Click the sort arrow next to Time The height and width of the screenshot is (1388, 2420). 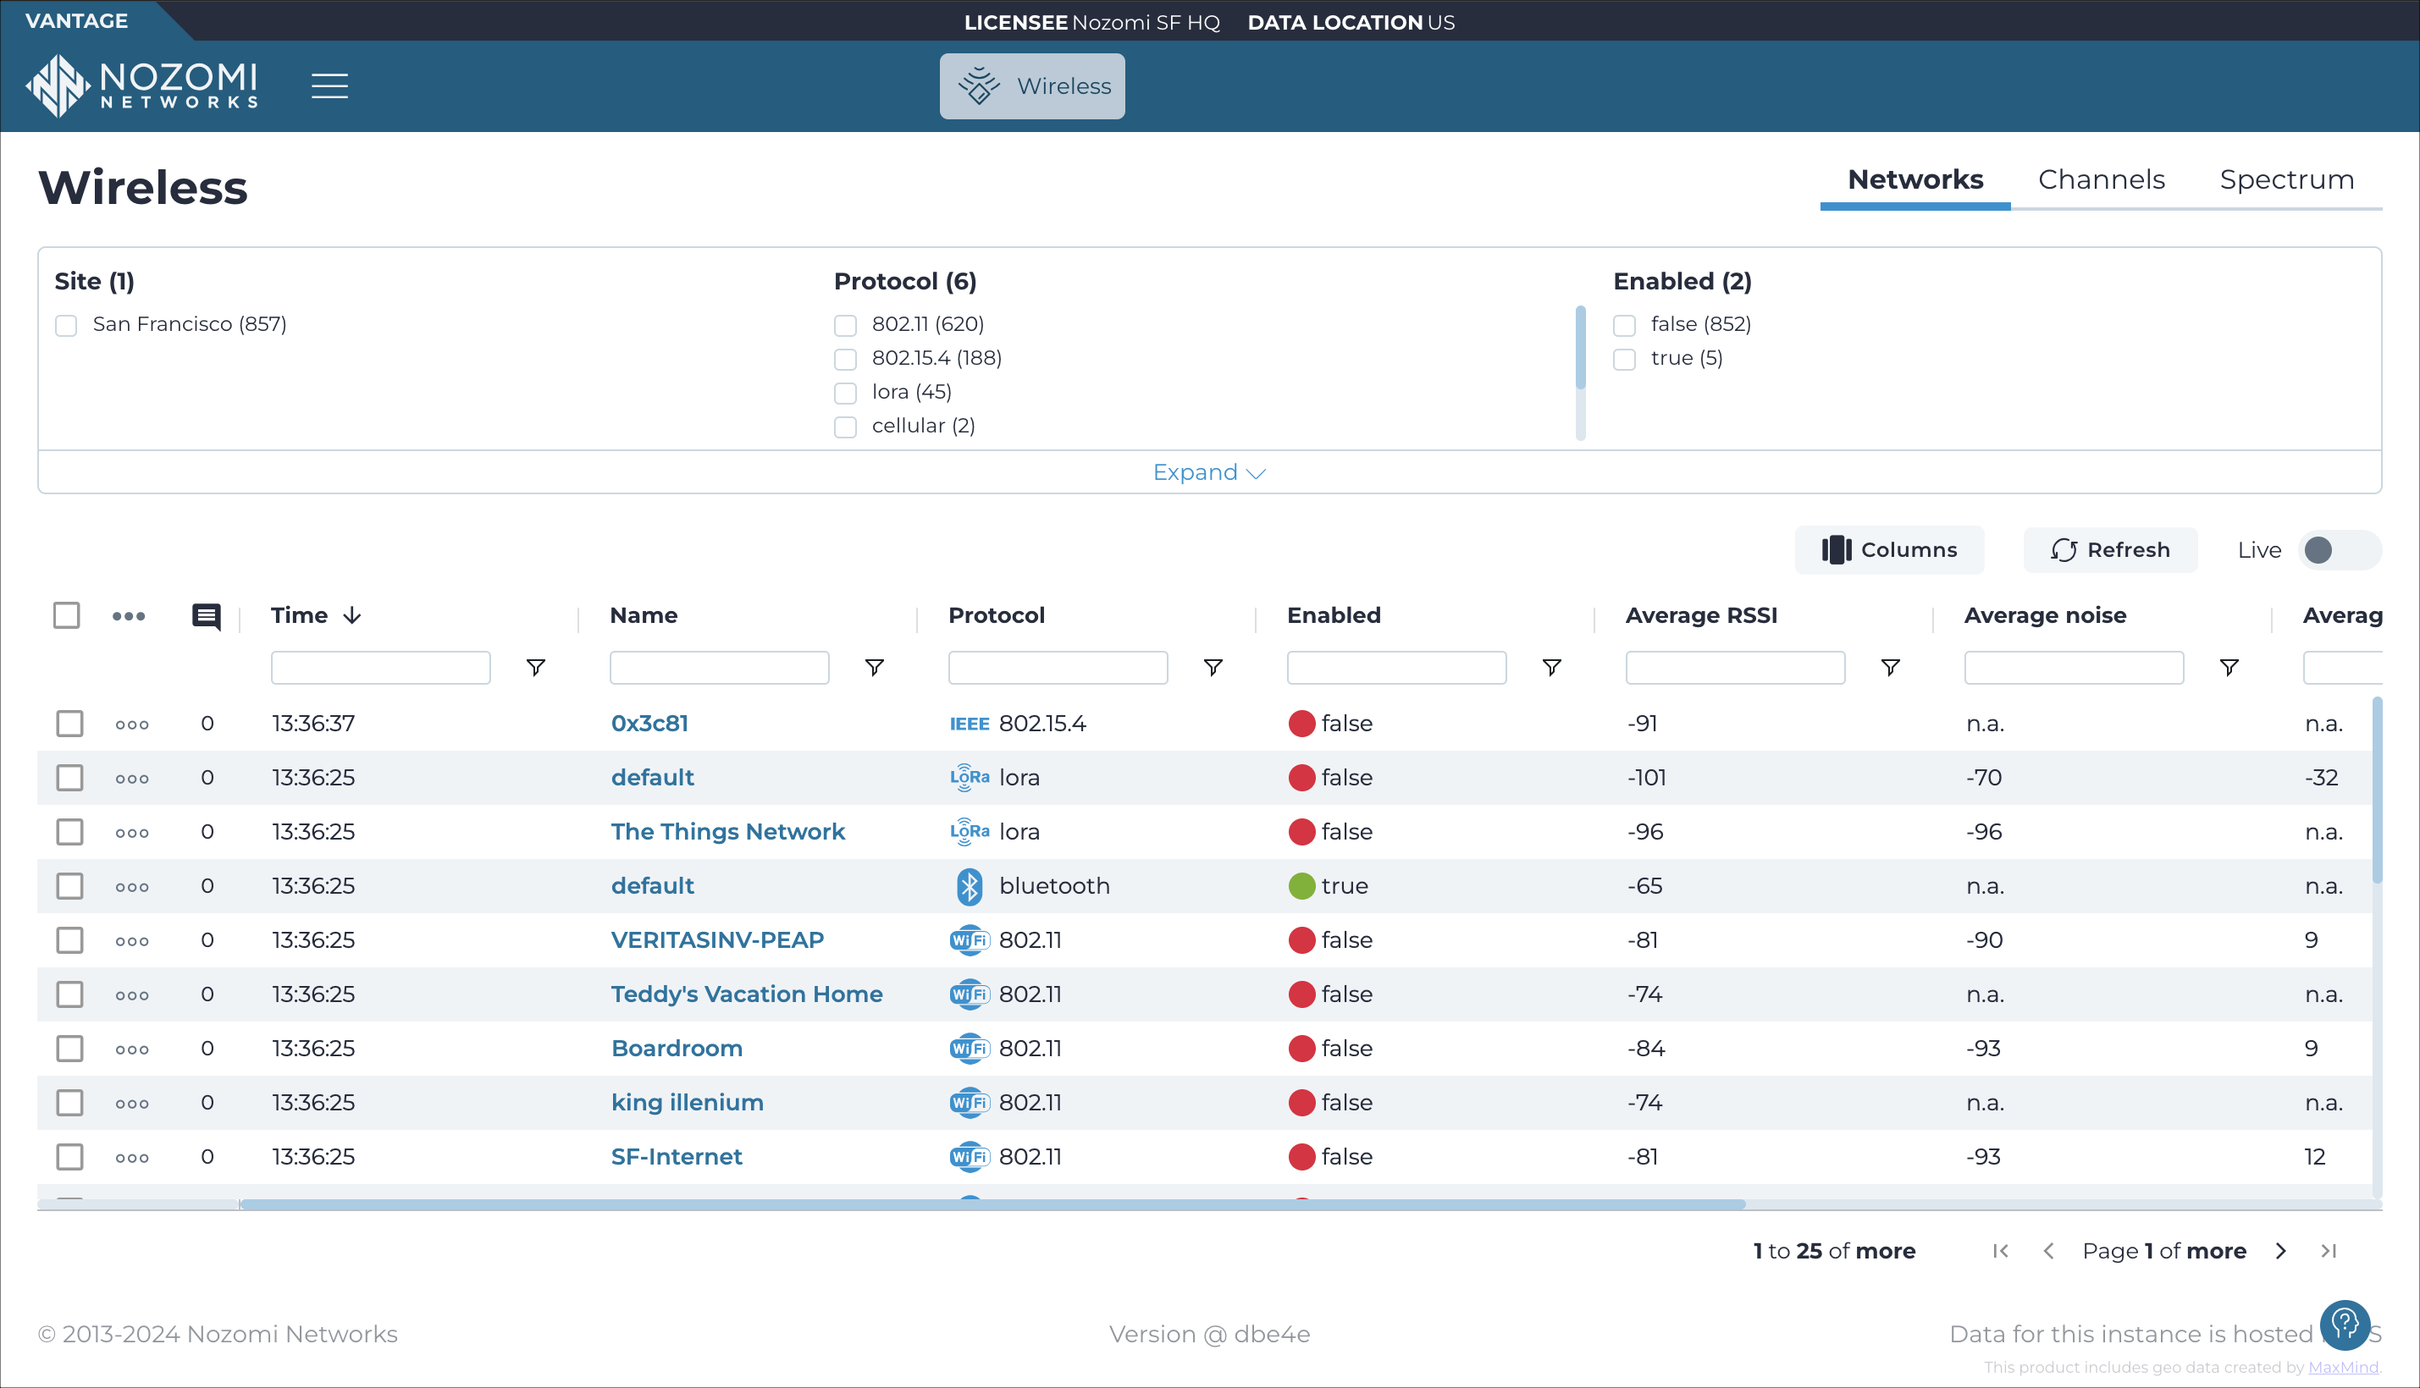352,616
